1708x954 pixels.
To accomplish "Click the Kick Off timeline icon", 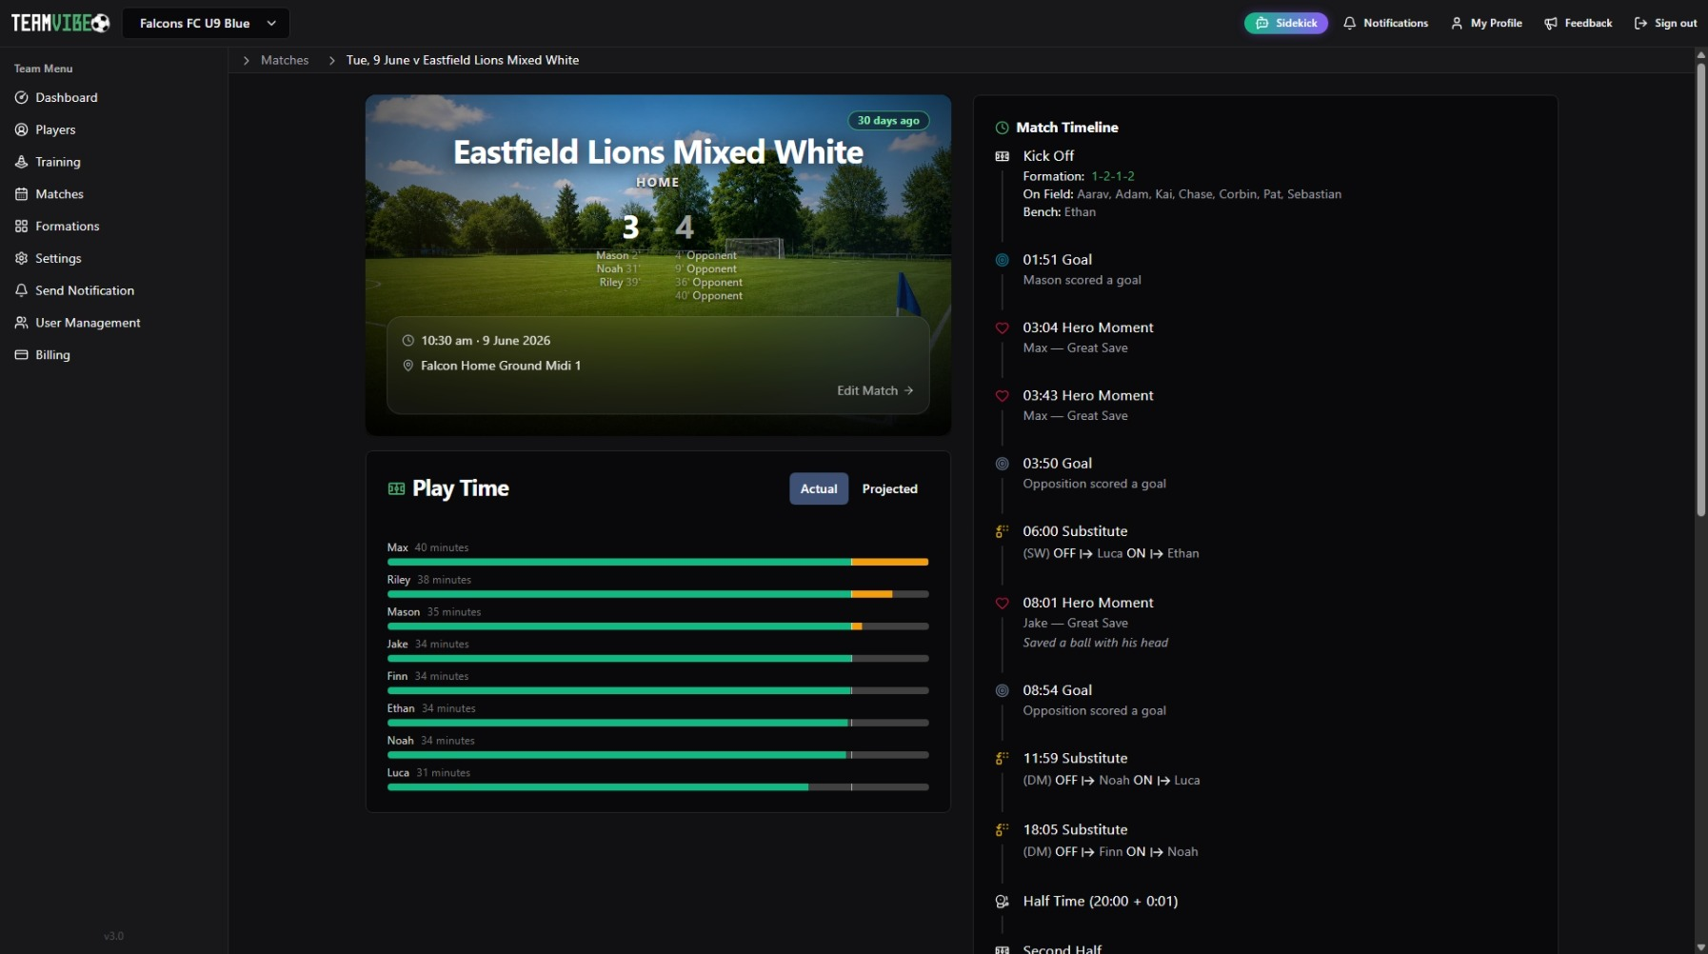I will coord(1002,156).
